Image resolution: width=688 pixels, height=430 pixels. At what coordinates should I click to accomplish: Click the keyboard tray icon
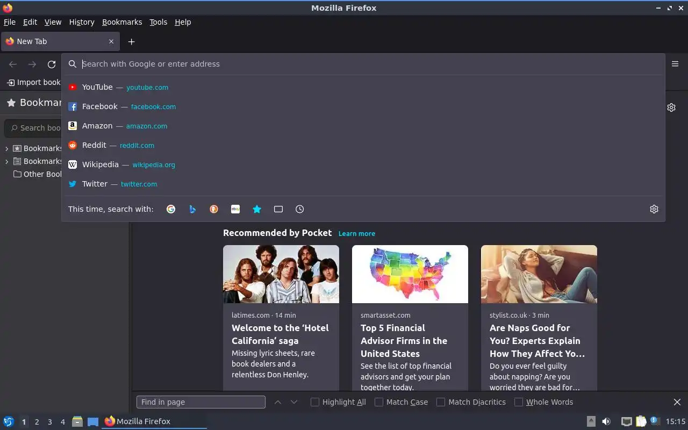[626, 421]
